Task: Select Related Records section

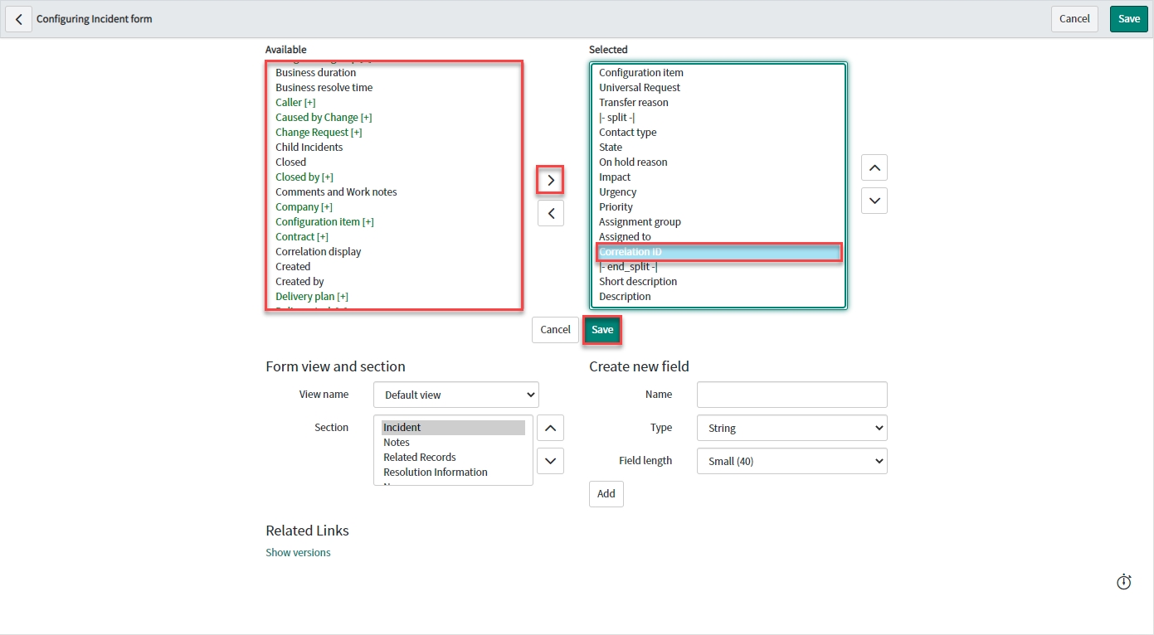Action: (420, 458)
